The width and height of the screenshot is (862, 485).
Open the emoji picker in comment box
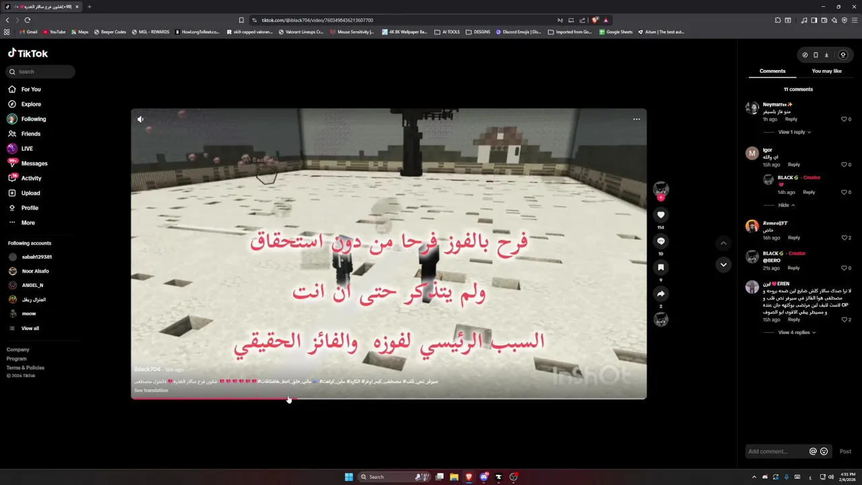point(824,451)
